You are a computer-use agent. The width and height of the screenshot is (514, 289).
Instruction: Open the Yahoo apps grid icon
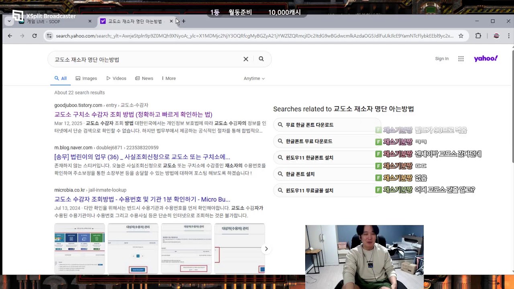point(461,59)
